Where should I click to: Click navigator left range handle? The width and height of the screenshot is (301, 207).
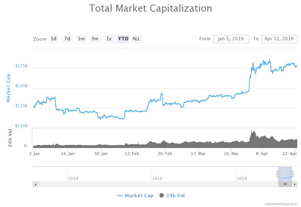[278, 174]
